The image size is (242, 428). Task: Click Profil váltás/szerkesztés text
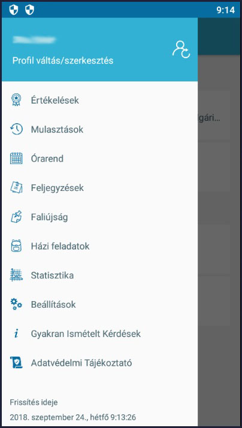click(63, 60)
